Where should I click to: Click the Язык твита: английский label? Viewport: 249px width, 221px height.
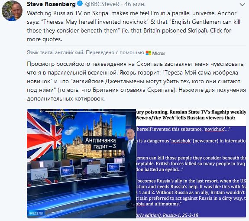point(55,52)
